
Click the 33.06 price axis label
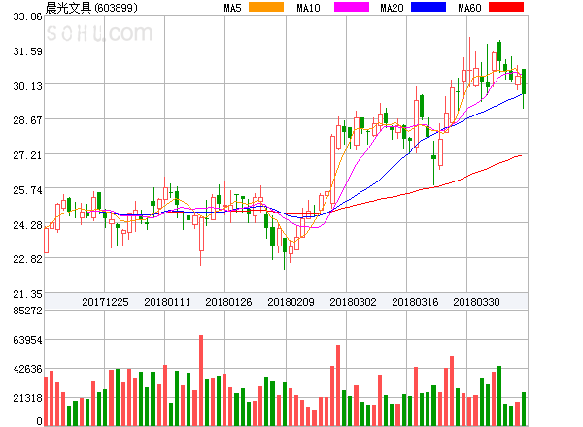pos(27,16)
